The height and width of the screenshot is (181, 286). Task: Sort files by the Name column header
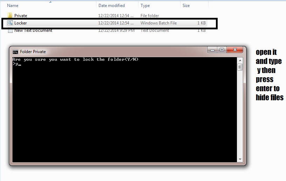click(x=13, y=6)
